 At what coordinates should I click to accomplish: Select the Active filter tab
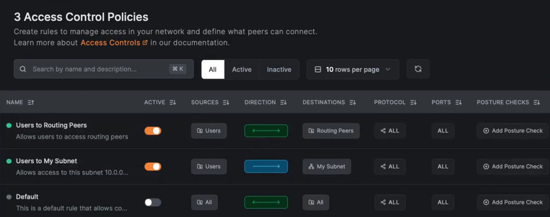pos(242,69)
